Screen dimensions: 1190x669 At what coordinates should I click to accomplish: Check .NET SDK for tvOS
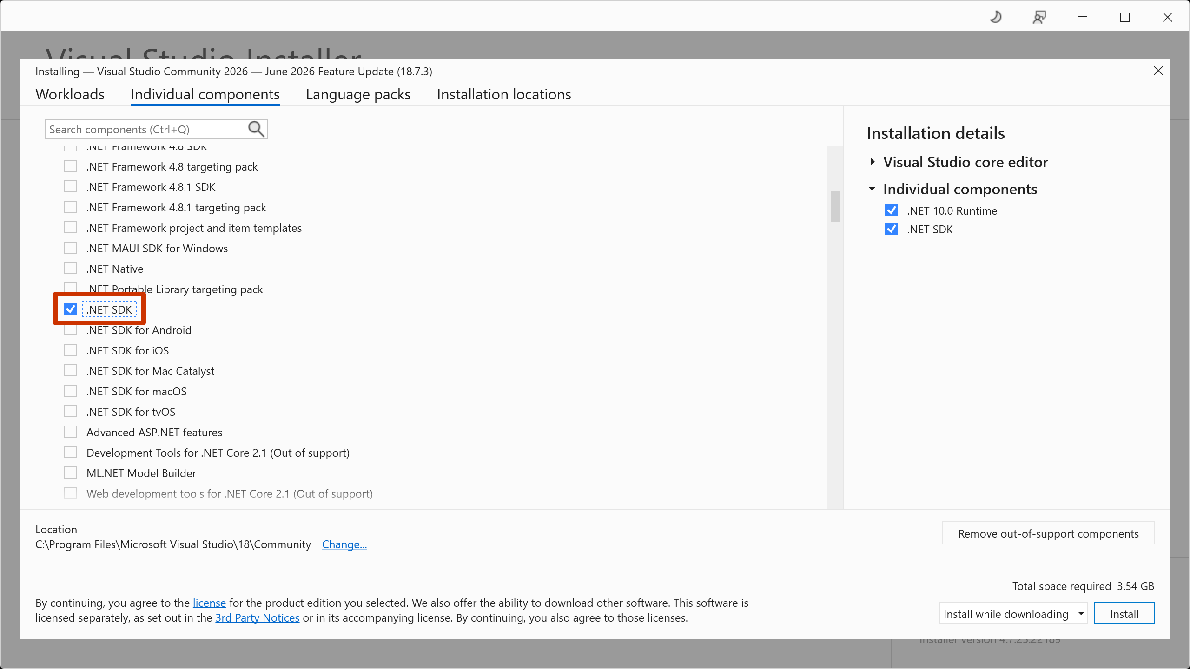click(x=71, y=412)
